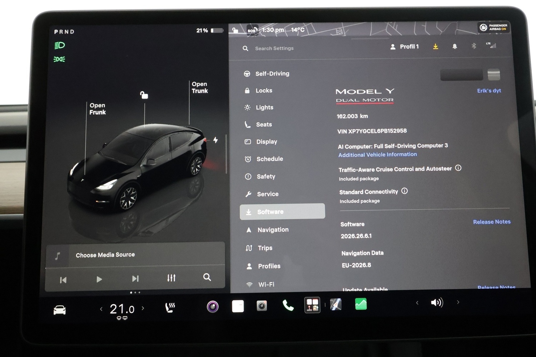The height and width of the screenshot is (357, 536).
Task: Tap the software download arrow icon
Action: click(x=436, y=46)
